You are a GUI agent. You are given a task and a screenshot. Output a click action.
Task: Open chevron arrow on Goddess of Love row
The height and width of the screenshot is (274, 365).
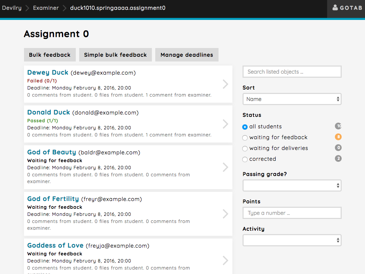(x=225, y=260)
